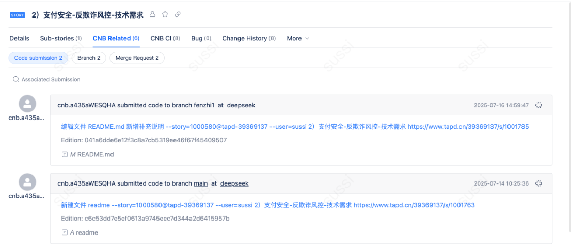Switch to Merge Request 2 filter
Image resolution: width=571 pixels, height=251 pixels.
point(137,58)
